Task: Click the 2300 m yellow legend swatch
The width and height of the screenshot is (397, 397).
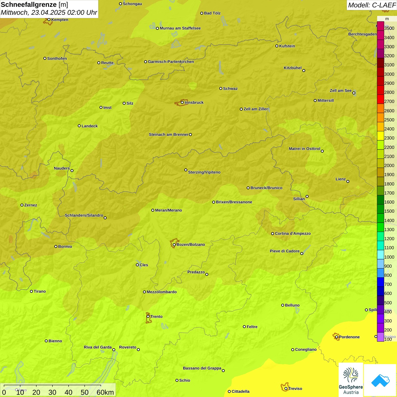Action: point(381,136)
